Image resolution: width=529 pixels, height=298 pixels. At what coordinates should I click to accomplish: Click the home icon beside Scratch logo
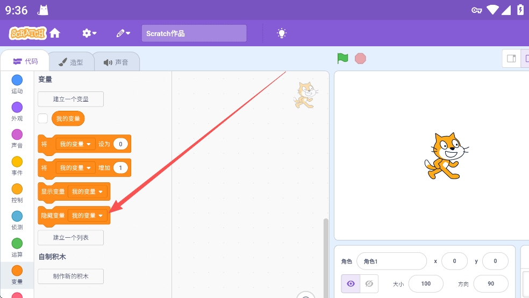tap(55, 33)
